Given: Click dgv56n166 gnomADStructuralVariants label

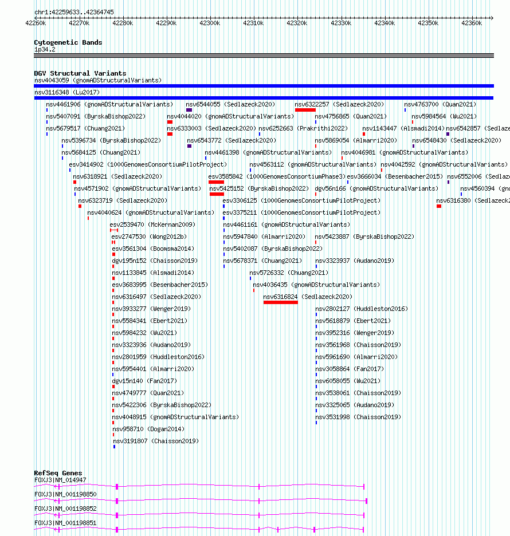Looking at the screenshot, I should (x=376, y=188).
